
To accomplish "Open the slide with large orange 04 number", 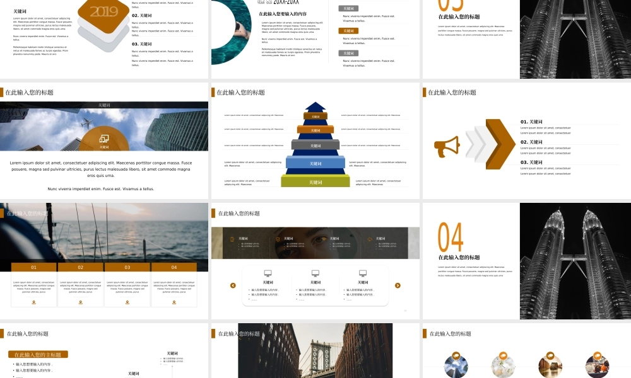I will pos(526,261).
